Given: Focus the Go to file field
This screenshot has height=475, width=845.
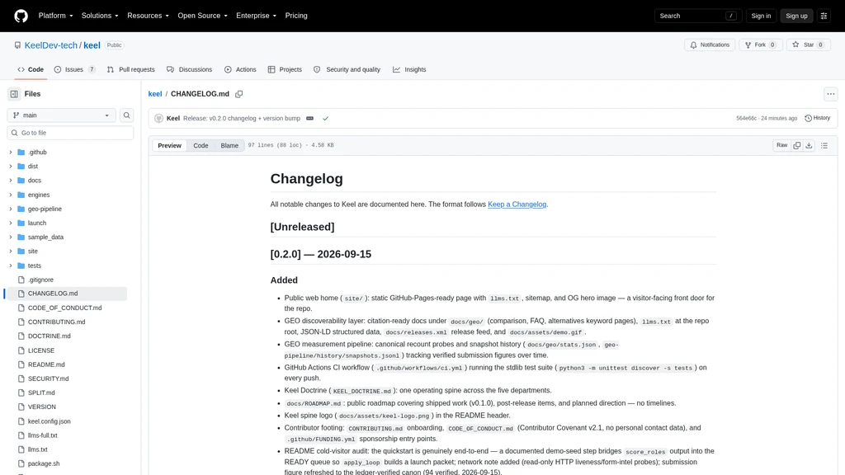Looking at the screenshot, I should click(70, 133).
